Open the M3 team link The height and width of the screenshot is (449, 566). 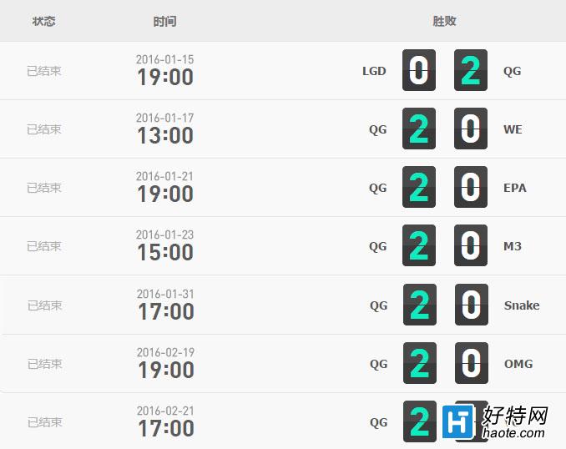(x=513, y=246)
